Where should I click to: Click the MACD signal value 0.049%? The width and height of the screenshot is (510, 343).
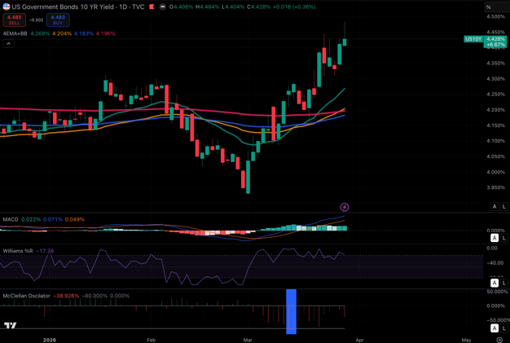74,219
